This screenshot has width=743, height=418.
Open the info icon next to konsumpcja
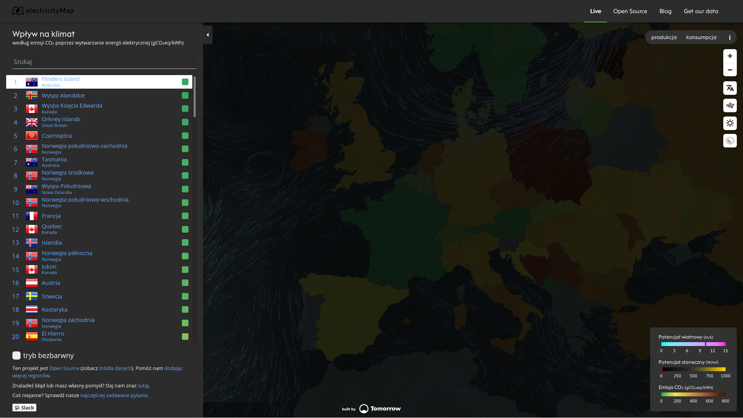coord(729,38)
